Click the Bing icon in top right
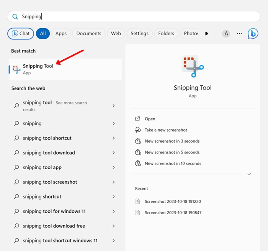This screenshot has width=268, height=251. coord(253,34)
